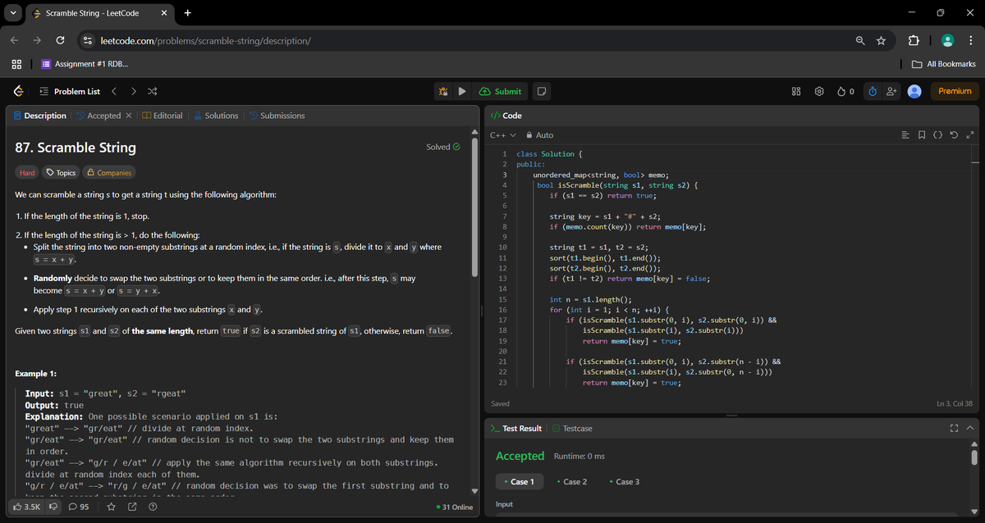The height and width of the screenshot is (523, 985).
Task: Select Case 3 result
Action: [x=625, y=481]
